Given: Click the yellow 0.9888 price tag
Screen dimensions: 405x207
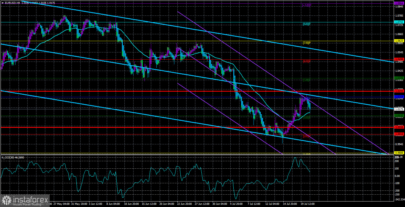Looking at the screenshot, I should pyautogui.click(x=399, y=153).
